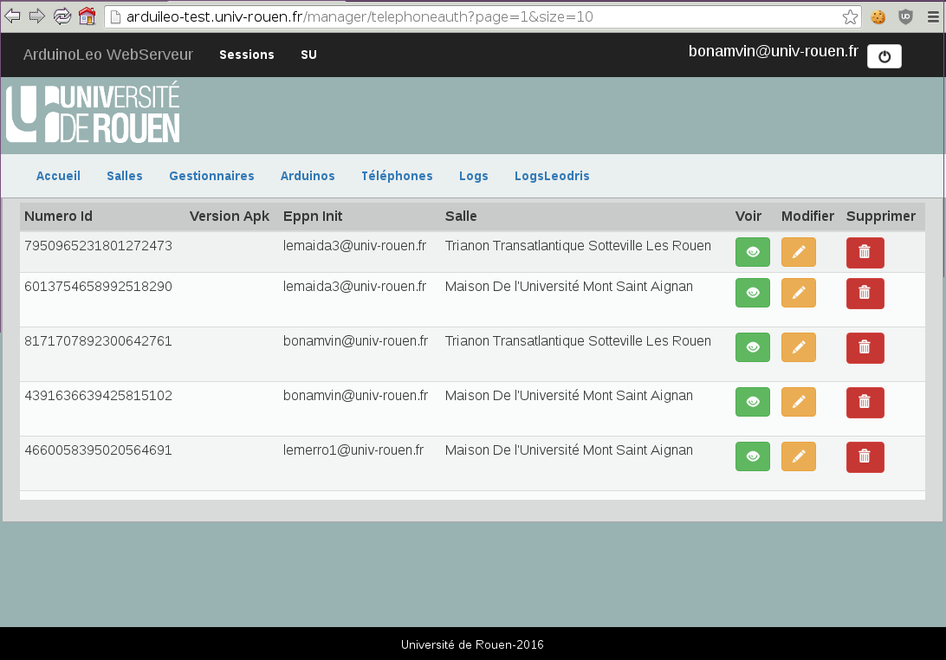Open the Gestionnaires page
946x660 pixels.
pos(211,176)
